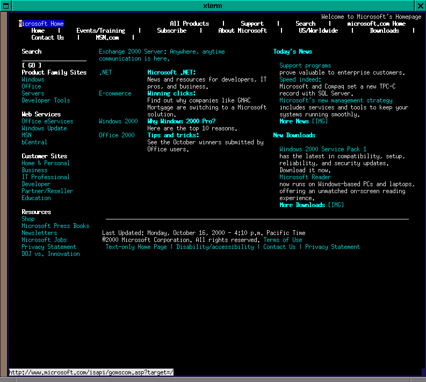Open Windows 2000 Service Pack 1 download

(323, 149)
